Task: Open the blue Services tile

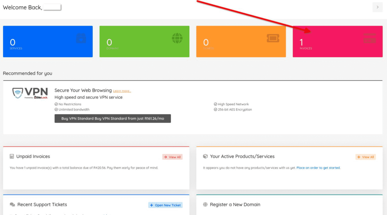Action: pos(48,41)
